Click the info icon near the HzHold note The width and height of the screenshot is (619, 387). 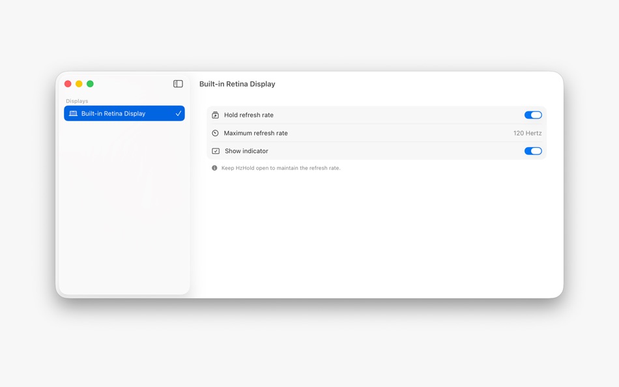tap(214, 168)
